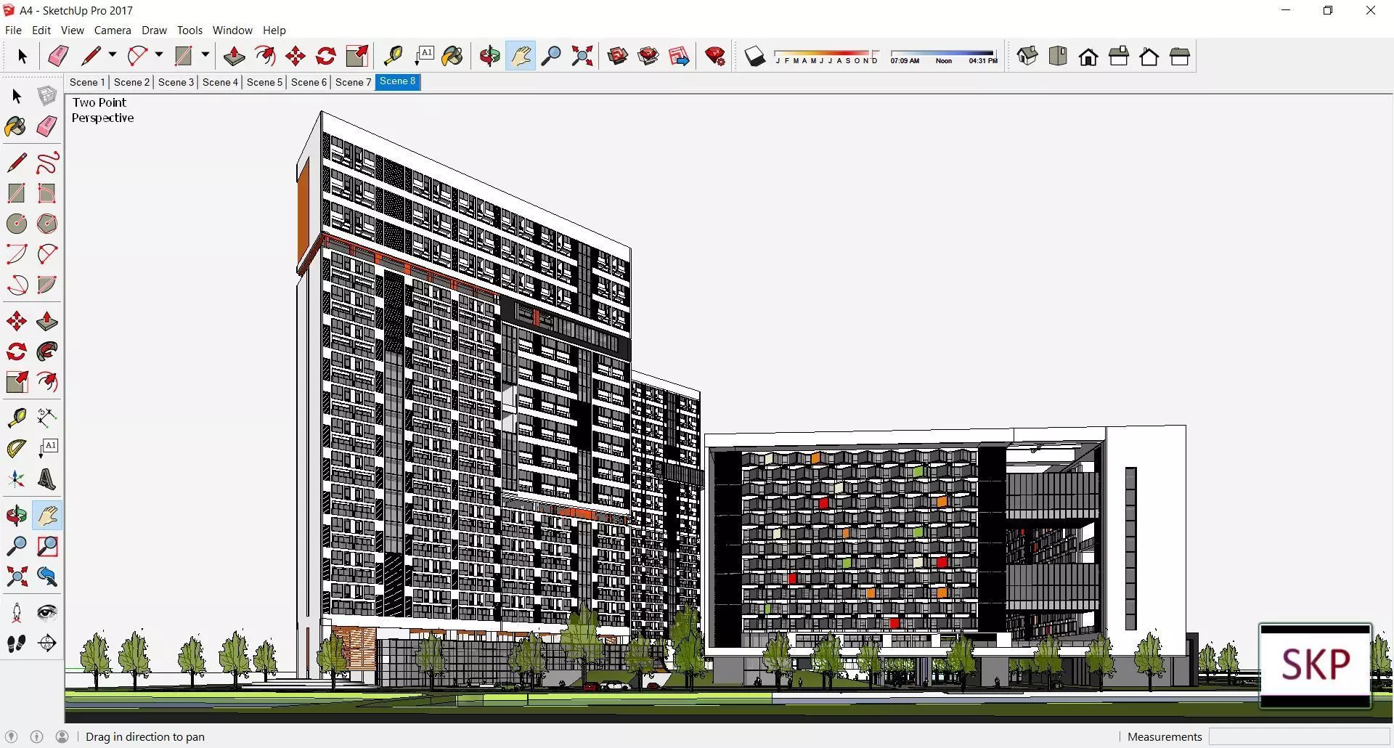Image resolution: width=1394 pixels, height=748 pixels.
Task: Click Orbit in the Getting Started toolbar
Action: pos(490,56)
